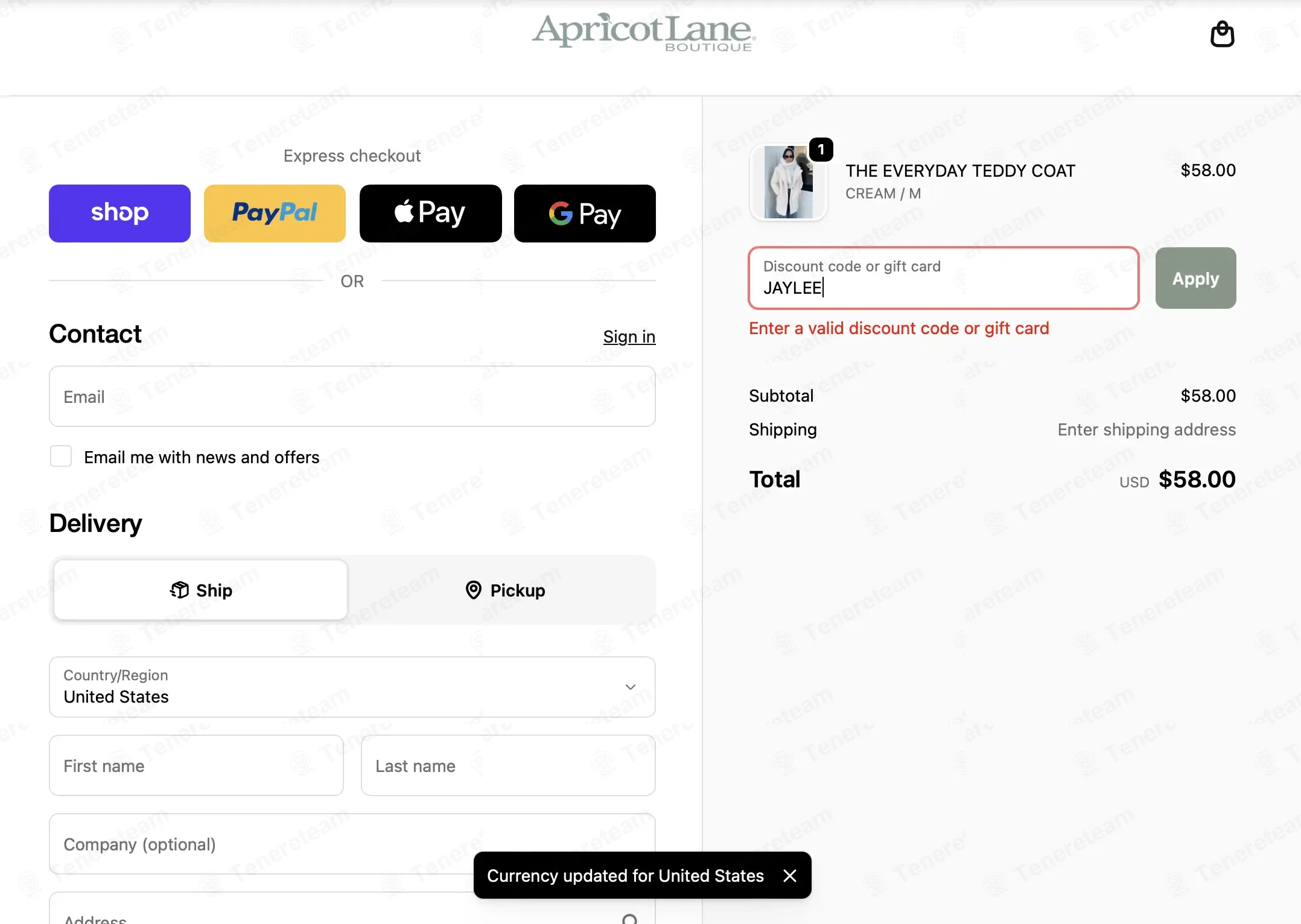Click the discount error message text

click(899, 328)
